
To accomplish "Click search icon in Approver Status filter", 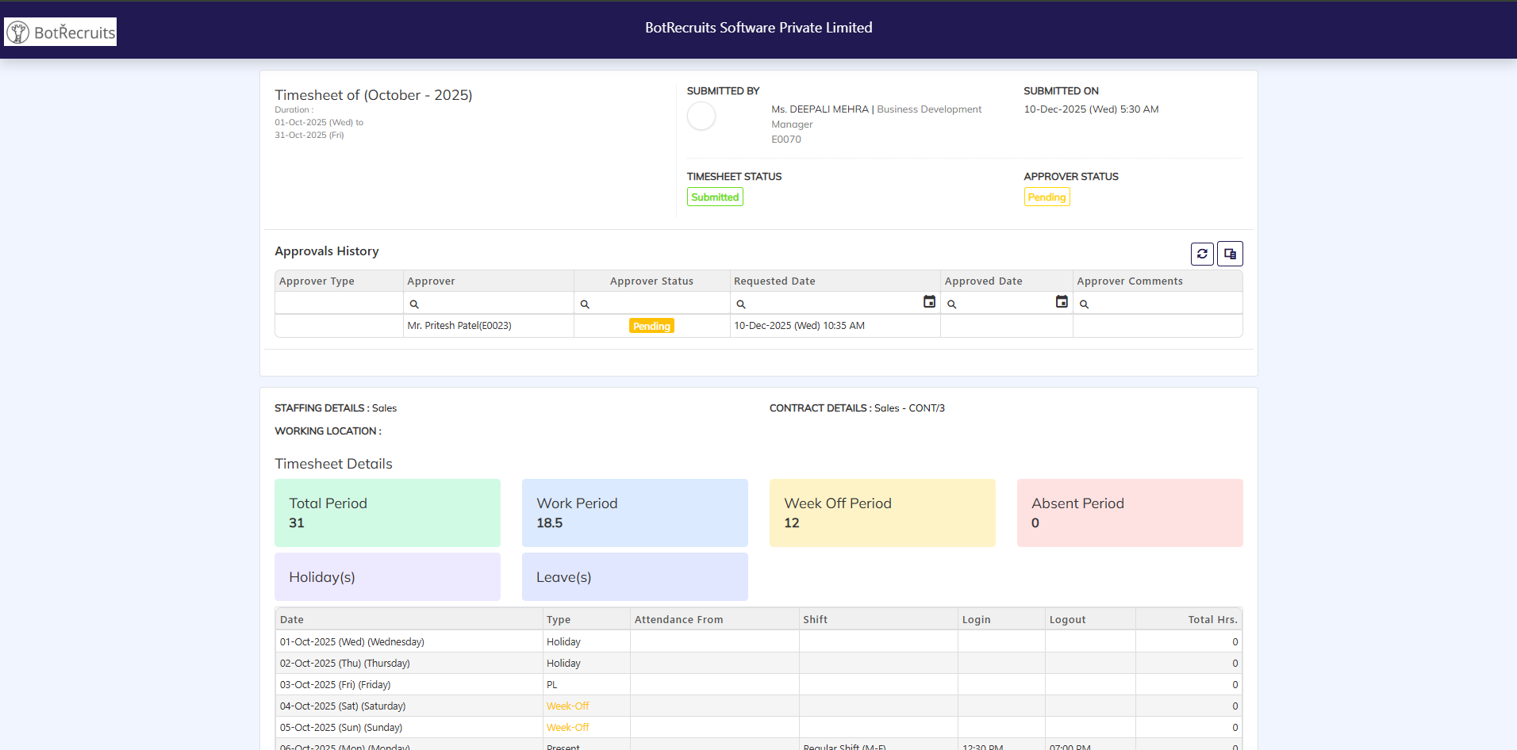I will pyautogui.click(x=585, y=304).
